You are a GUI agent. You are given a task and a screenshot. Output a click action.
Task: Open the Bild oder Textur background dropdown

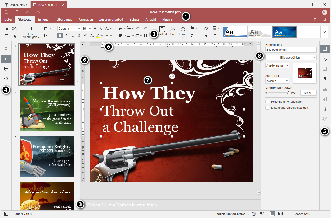pyautogui.click(x=291, y=50)
